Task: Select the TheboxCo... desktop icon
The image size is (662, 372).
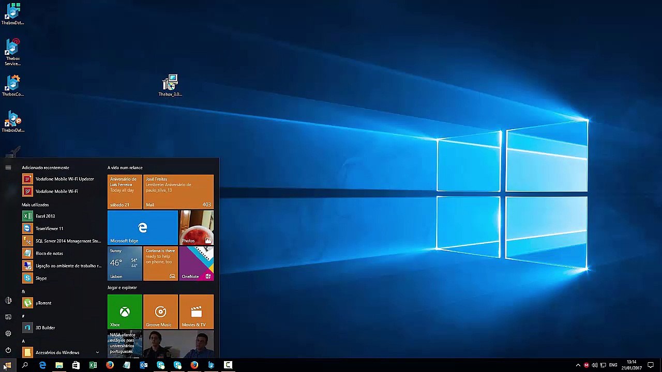Action: click(12, 86)
